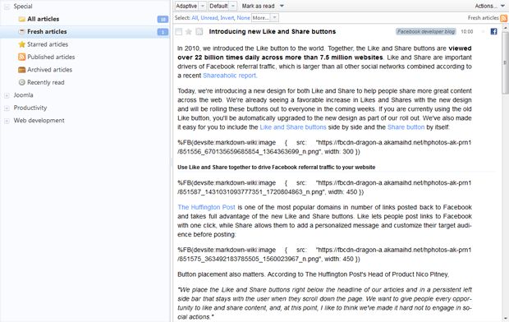Click the Facebook feed icon next to 10:00
Screen dimensions: 509x322
pyautogui.click(x=493, y=31)
